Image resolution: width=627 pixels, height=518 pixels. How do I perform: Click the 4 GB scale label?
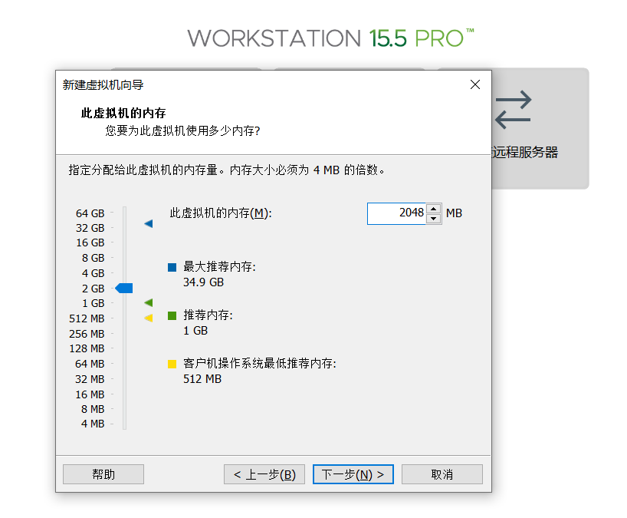point(93,273)
